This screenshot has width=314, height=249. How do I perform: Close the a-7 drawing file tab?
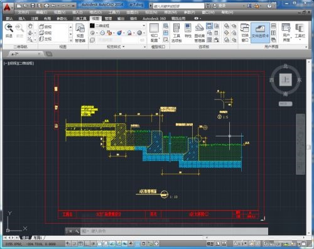click(39, 54)
